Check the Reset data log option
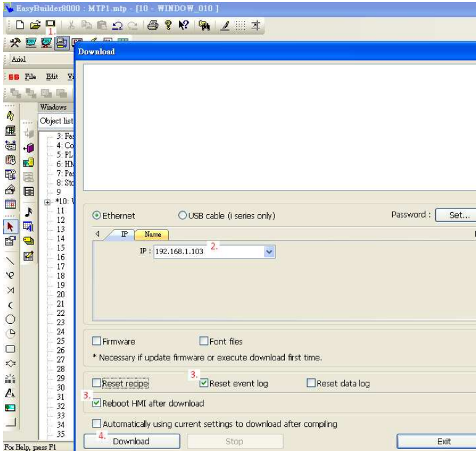Screen dimensions: 476x451 click(x=311, y=383)
